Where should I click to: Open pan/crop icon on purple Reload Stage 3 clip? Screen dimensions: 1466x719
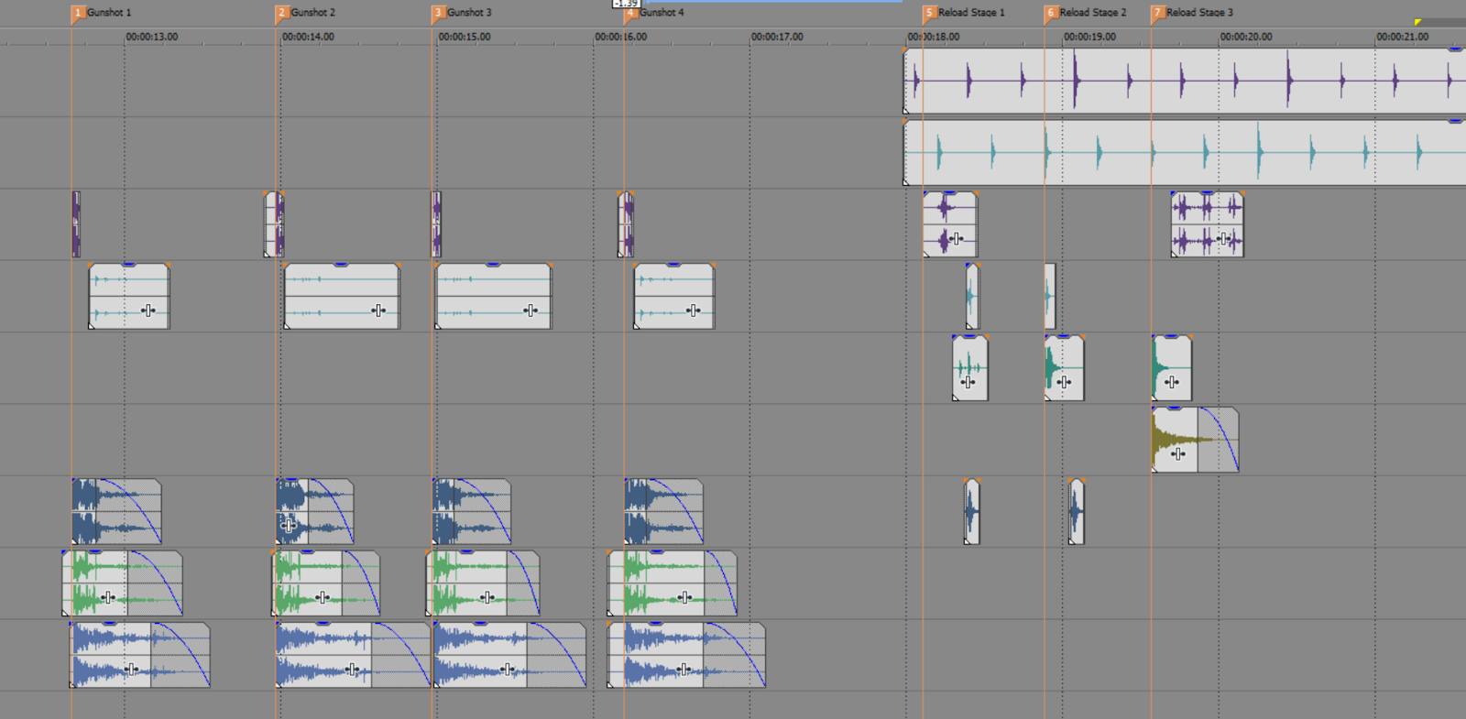(1224, 239)
